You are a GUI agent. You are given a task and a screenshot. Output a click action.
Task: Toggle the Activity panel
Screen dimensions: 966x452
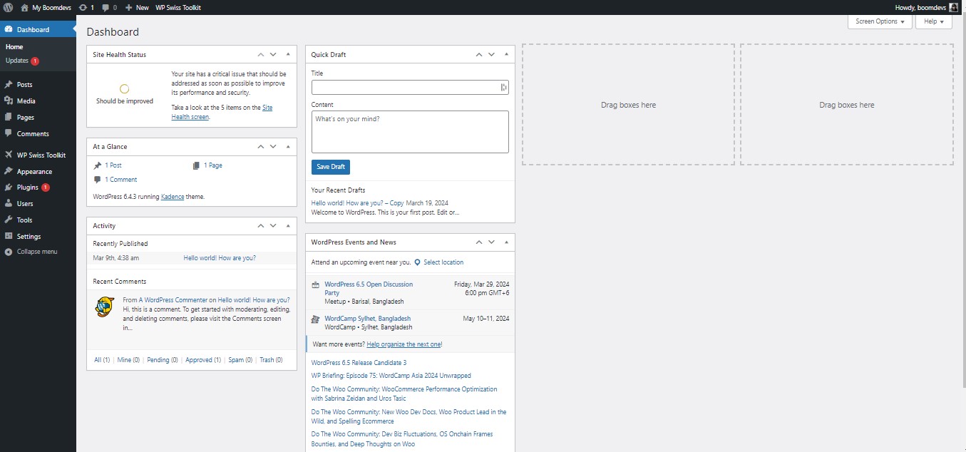pos(288,225)
